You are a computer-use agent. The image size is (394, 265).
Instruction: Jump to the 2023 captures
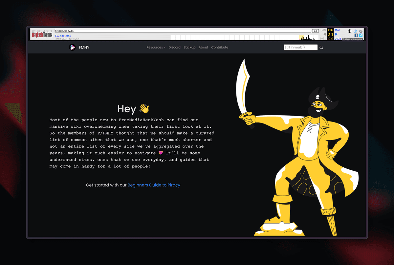pyautogui.click(x=338, y=39)
